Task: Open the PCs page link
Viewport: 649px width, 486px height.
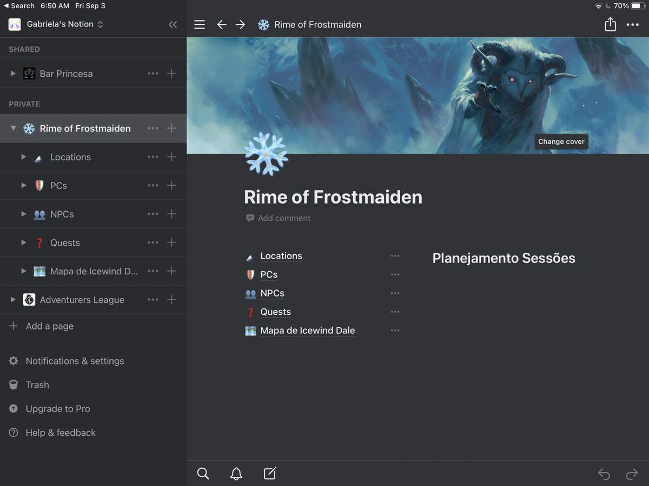Action: click(x=269, y=275)
